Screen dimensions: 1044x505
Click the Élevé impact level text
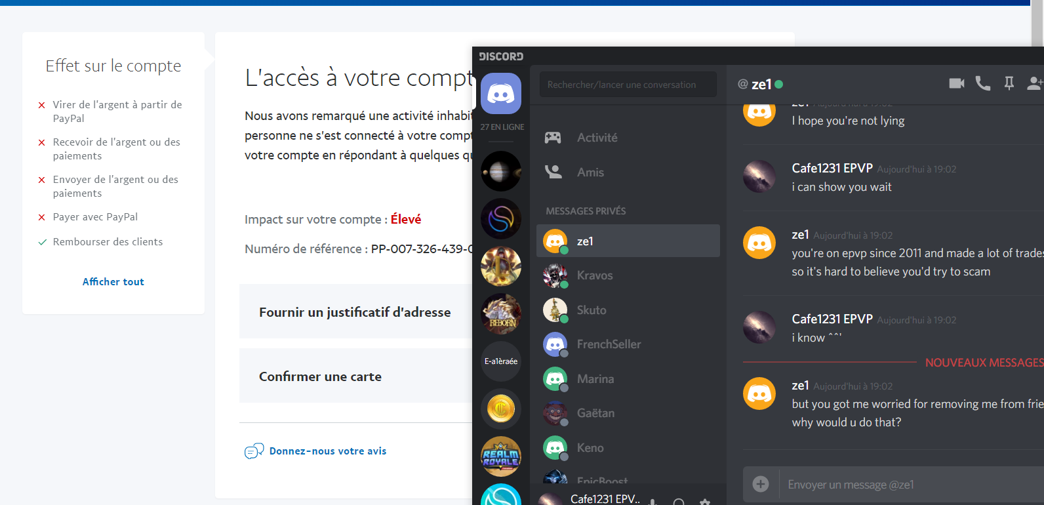click(406, 219)
